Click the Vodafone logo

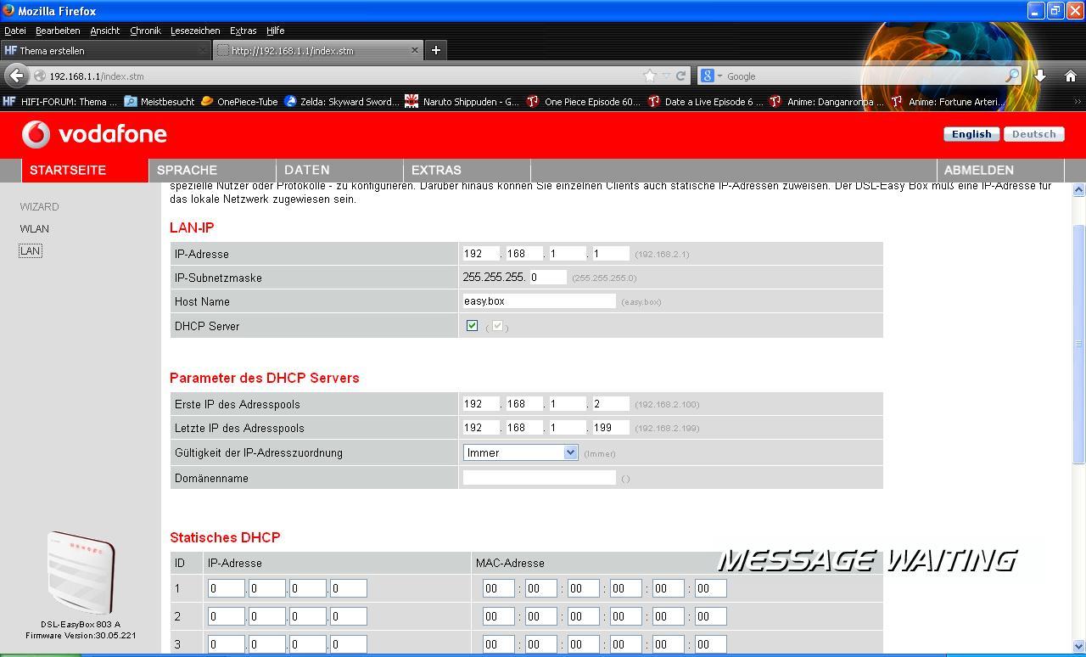coord(94,134)
